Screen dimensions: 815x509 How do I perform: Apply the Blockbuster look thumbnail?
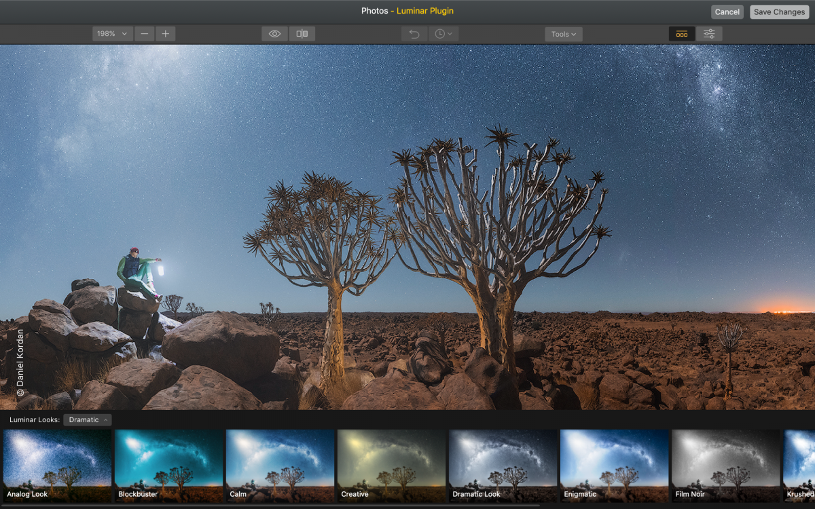click(x=168, y=465)
